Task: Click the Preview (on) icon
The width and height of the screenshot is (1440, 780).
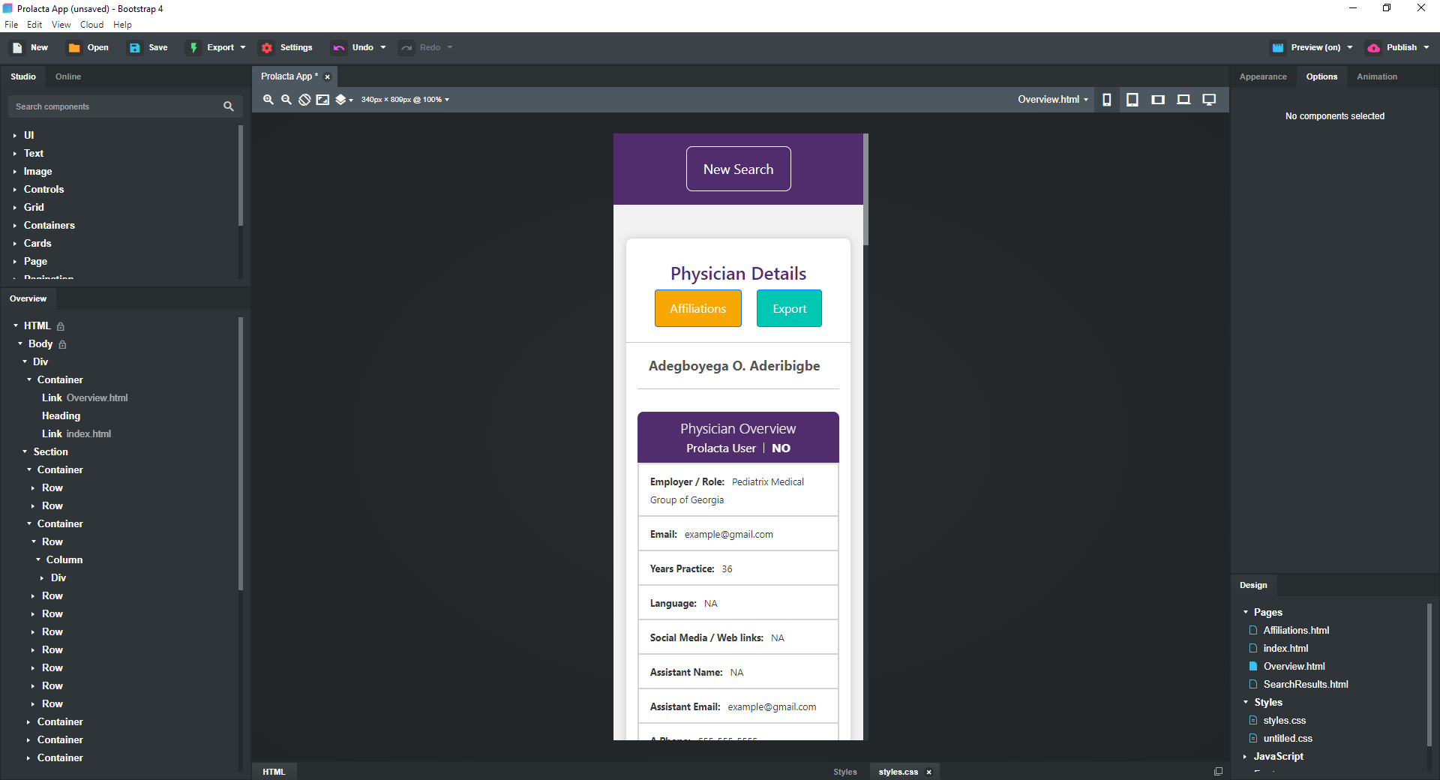Action: tap(1278, 48)
